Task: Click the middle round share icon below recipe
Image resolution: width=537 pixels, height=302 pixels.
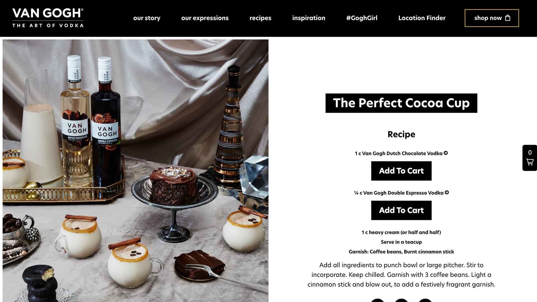Action: pos(401,300)
